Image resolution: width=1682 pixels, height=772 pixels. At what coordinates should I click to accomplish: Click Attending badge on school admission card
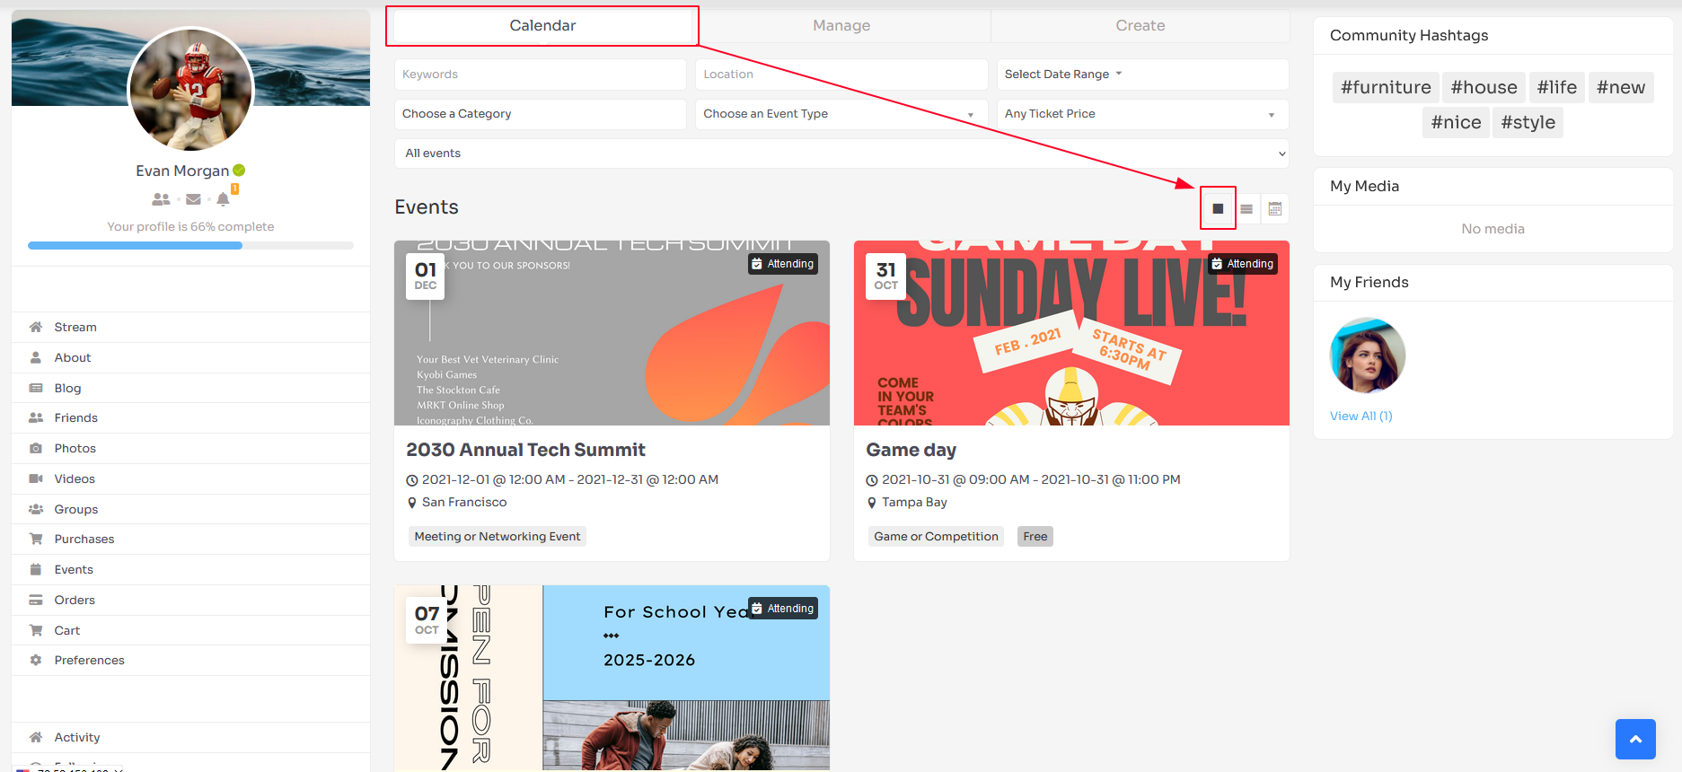tap(783, 609)
